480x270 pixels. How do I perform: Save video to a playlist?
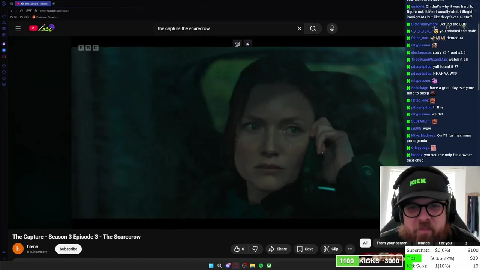(305, 249)
